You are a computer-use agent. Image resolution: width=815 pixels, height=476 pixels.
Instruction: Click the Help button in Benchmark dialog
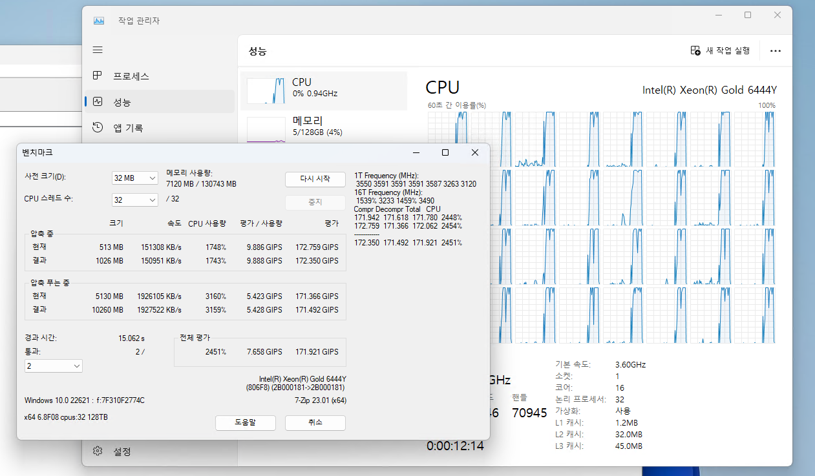coord(246,422)
